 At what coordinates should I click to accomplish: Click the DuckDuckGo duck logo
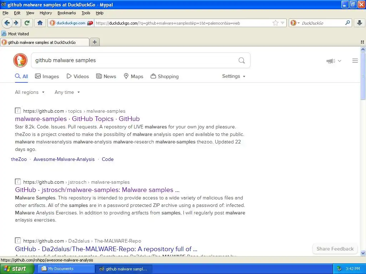(20, 60)
